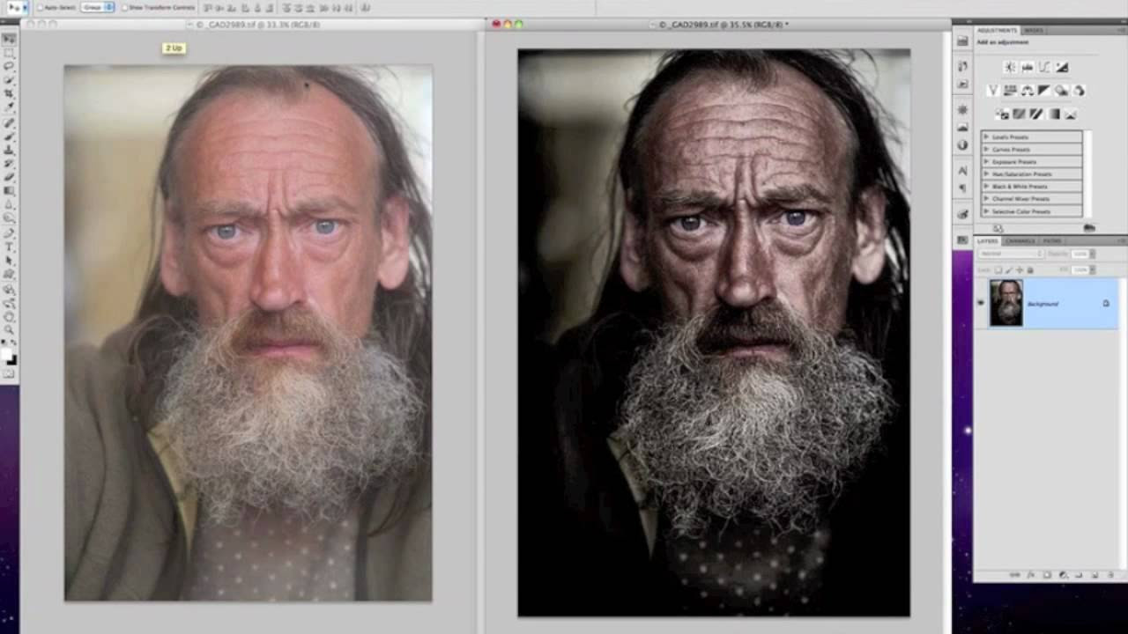This screenshot has width=1128, height=634.
Task: Add a Curves adjustment
Action: (1044, 67)
